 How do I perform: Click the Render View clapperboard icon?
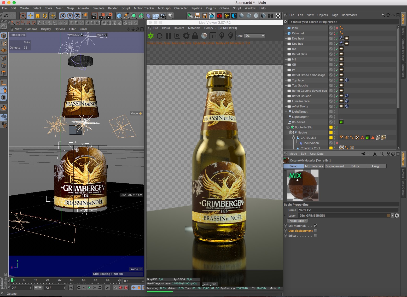[x=94, y=16]
